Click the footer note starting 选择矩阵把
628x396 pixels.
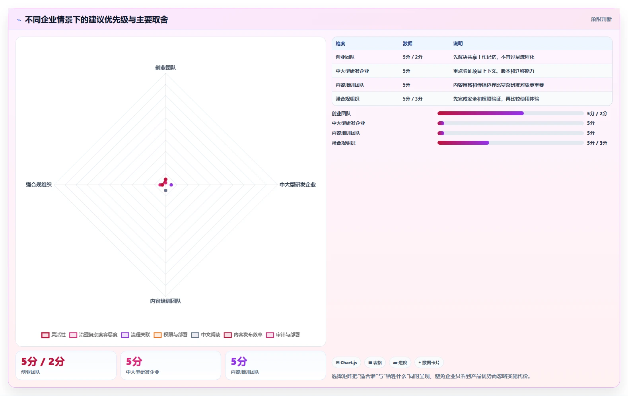click(x=432, y=376)
